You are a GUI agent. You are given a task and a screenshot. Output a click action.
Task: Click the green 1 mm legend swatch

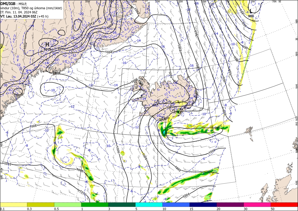(95, 204)
